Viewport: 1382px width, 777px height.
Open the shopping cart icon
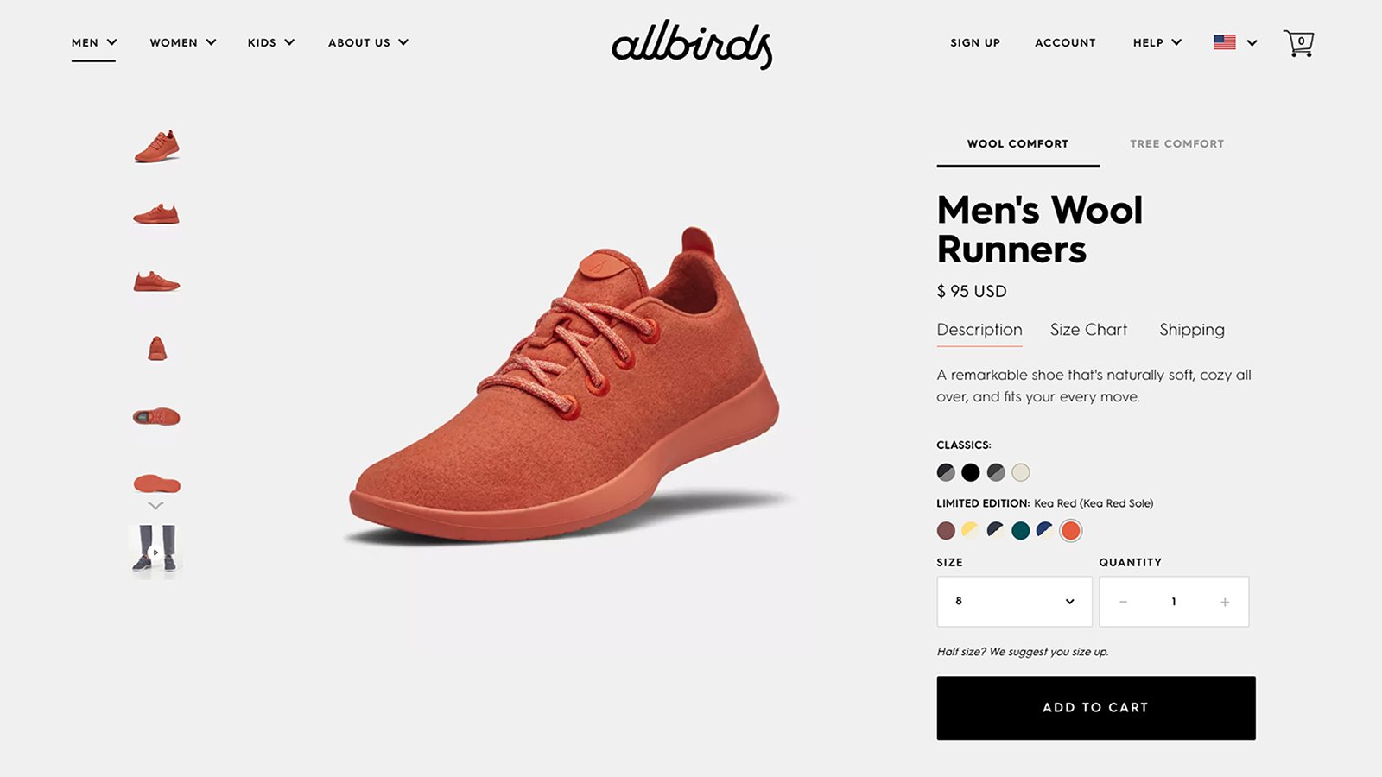click(1298, 43)
